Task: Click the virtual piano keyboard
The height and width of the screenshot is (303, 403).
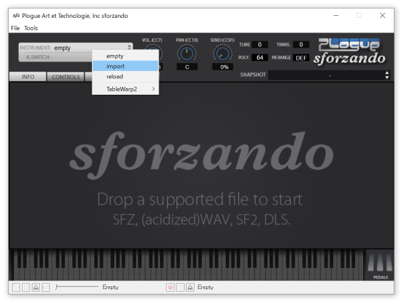Action: point(188,265)
